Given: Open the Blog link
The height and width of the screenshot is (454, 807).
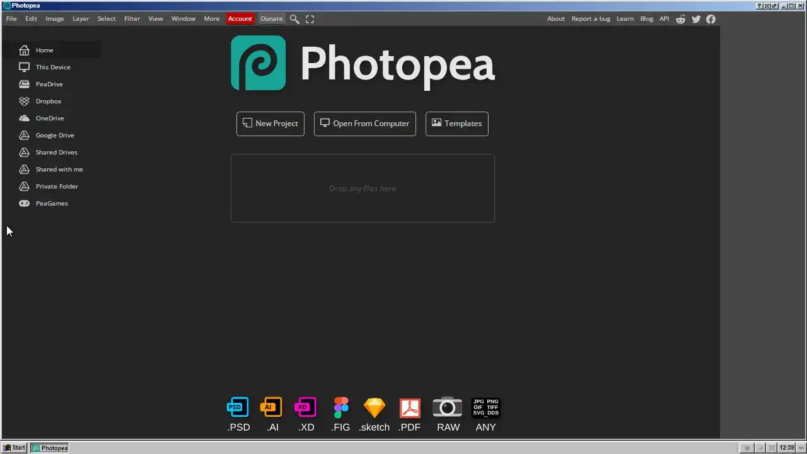Looking at the screenshot, I should [647, 19].
